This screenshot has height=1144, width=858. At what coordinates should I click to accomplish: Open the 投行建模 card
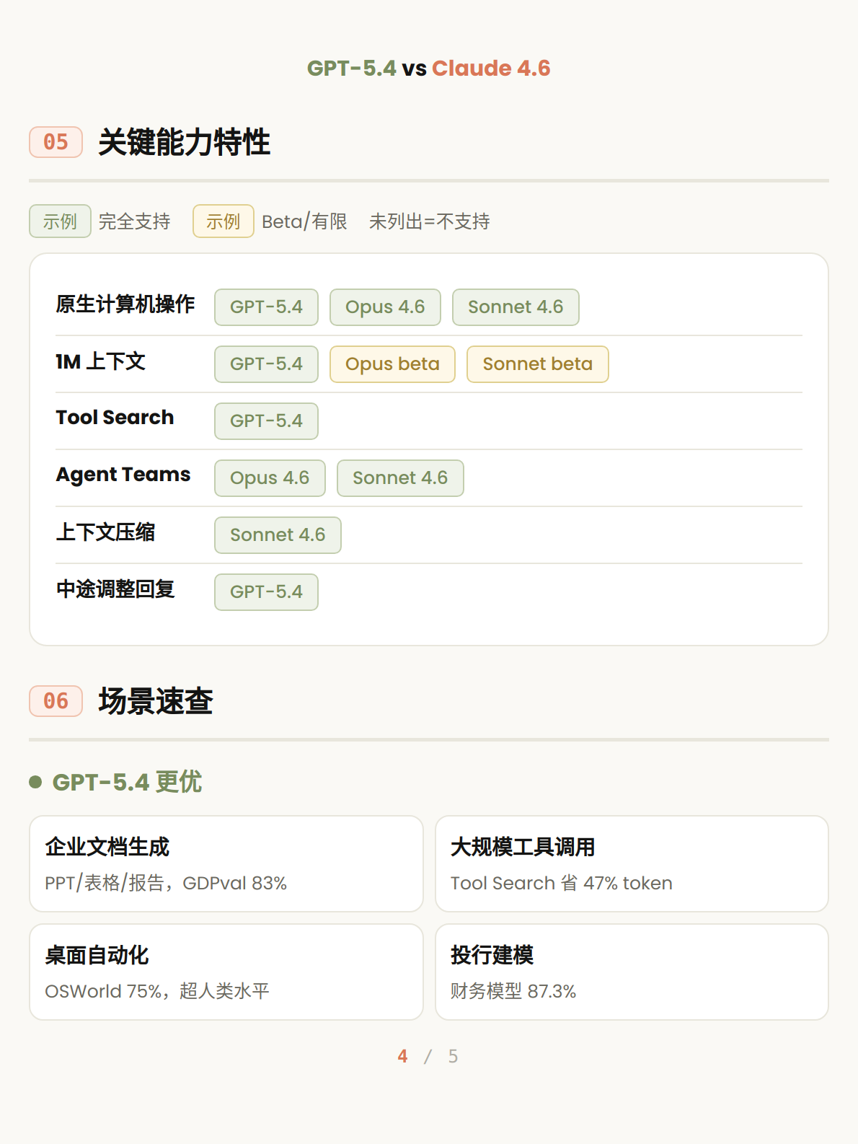(632, 972)
